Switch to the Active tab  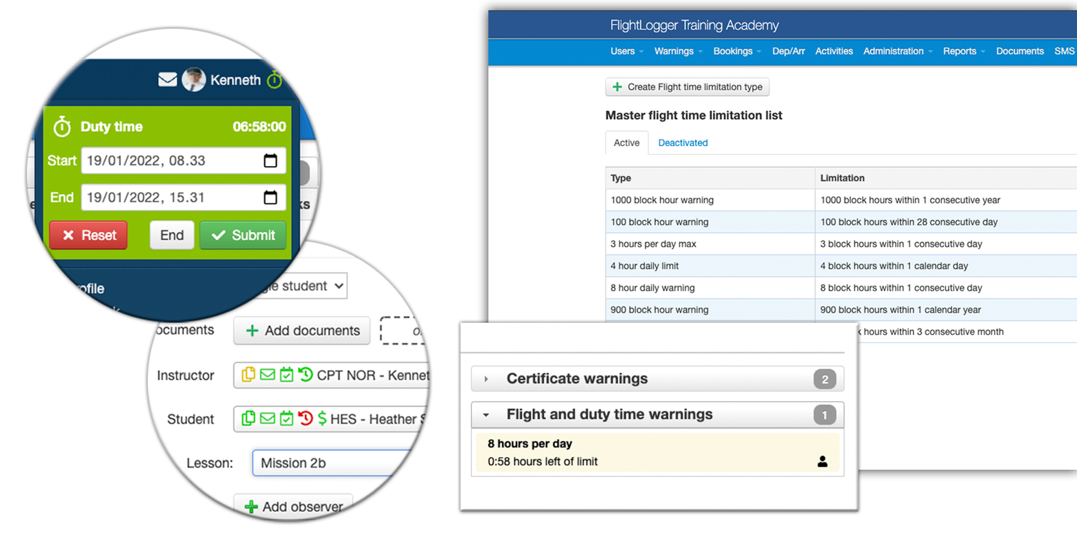coord(626,143)
